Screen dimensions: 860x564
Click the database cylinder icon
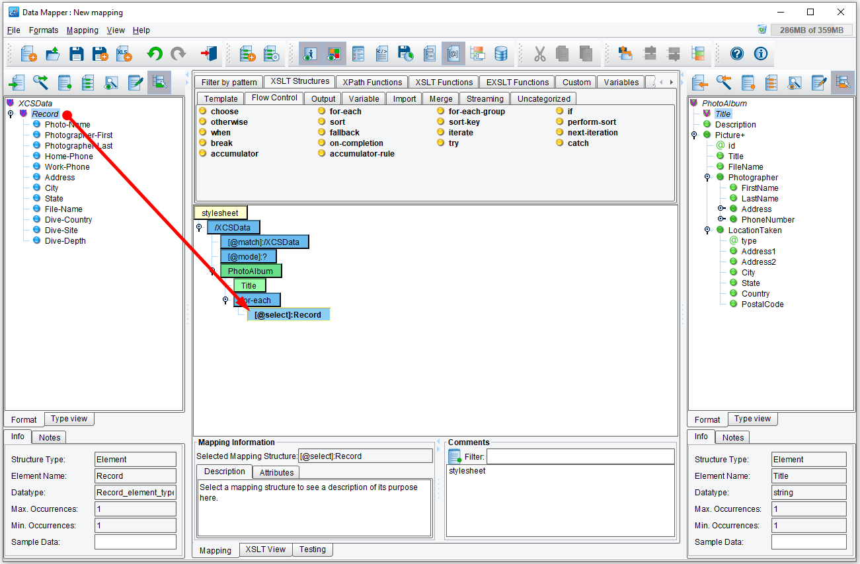[x=501, y=54]
